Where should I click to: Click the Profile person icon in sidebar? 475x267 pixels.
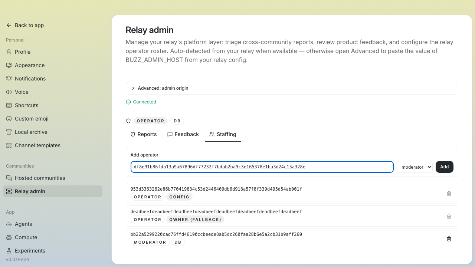(9, 52)
